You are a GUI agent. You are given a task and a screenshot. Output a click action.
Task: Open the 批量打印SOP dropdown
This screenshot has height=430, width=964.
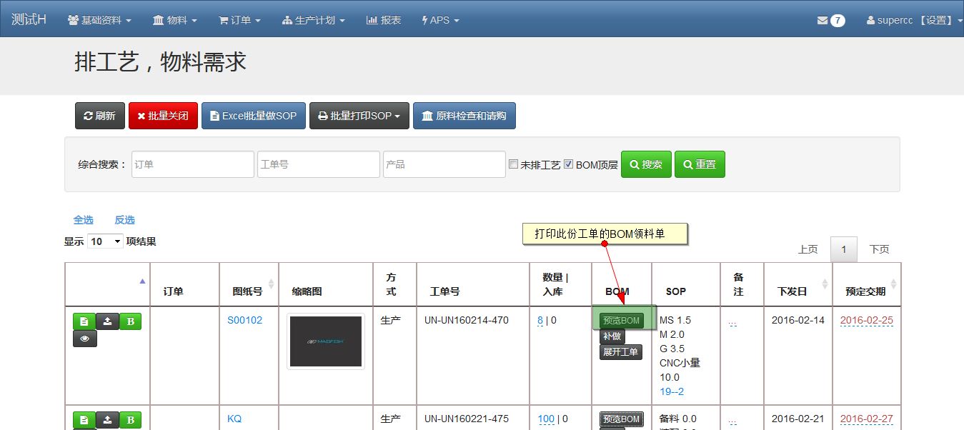click(359, 116)
